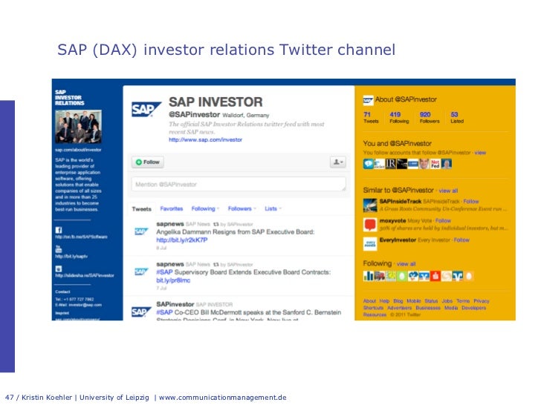Screen dimensions: 541x405
Task: Click the red Sparkasse avatar in Following row
Action: point(435,276)
